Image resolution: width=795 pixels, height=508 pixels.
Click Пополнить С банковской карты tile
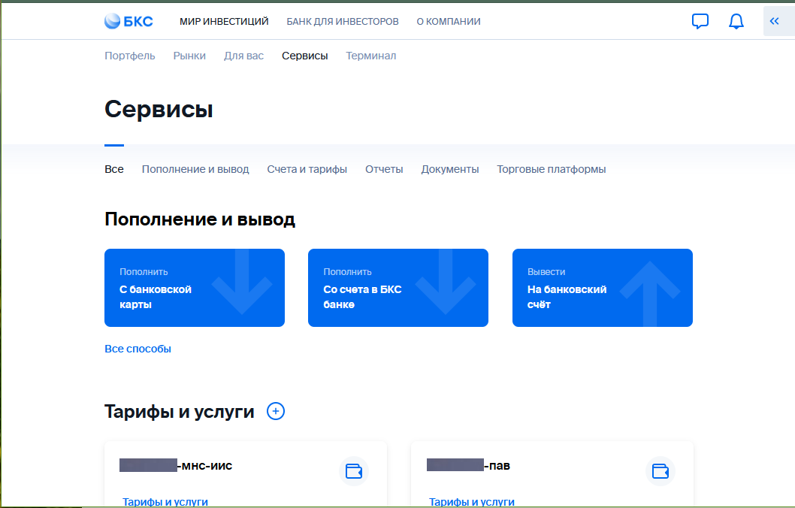(x=195, y=288)
